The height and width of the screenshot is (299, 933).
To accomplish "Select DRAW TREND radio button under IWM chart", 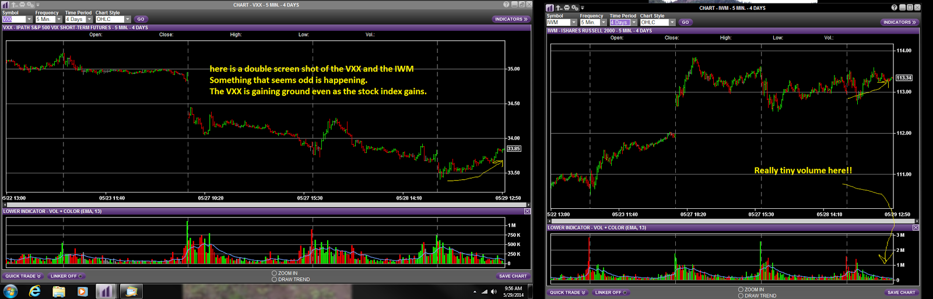I will [741, 296].
